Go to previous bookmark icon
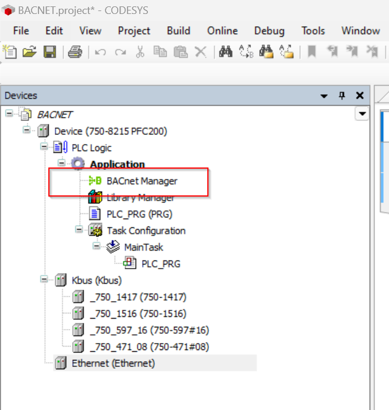389x410 pixels. 333,51
